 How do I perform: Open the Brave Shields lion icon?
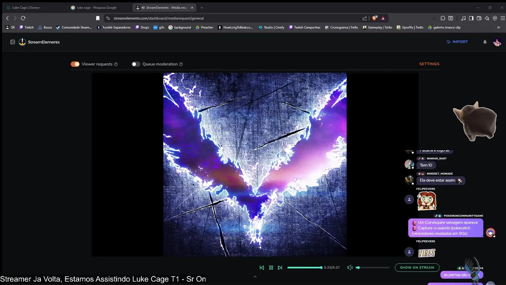pyautogui.click(x=374, y=18)
